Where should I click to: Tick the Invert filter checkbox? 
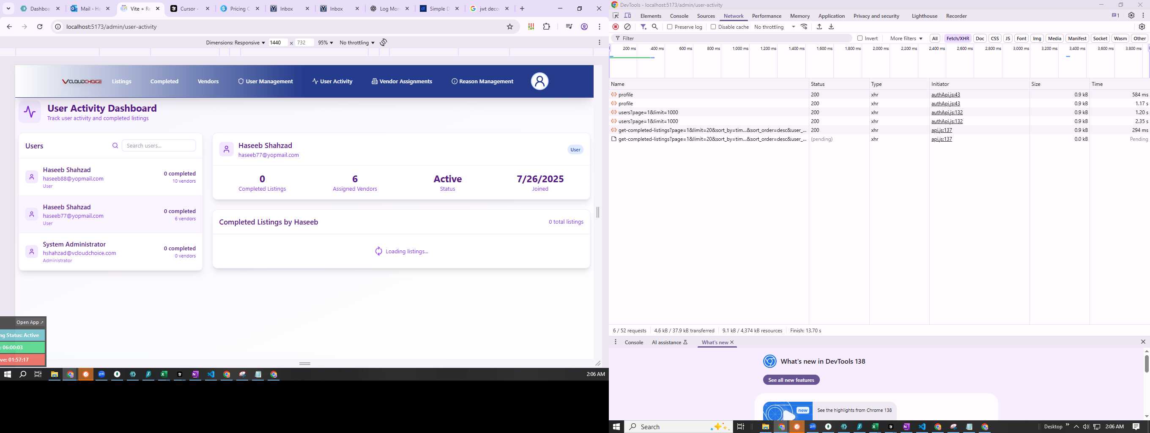[860, 38]
